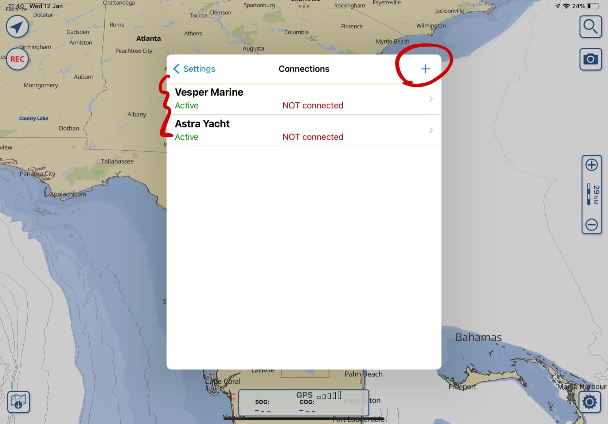Tap the Active label under Astra Yacht
Viewport: 608px width, 424px height.
(x=187, y=137)
